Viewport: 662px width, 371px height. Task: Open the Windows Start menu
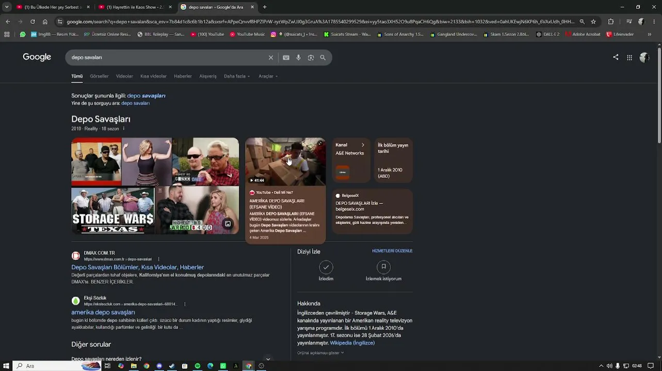coord(6,366)
